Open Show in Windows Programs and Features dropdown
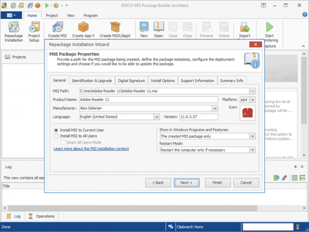Image resolution: width=309 pixels, height=232 pixels. 253,136
